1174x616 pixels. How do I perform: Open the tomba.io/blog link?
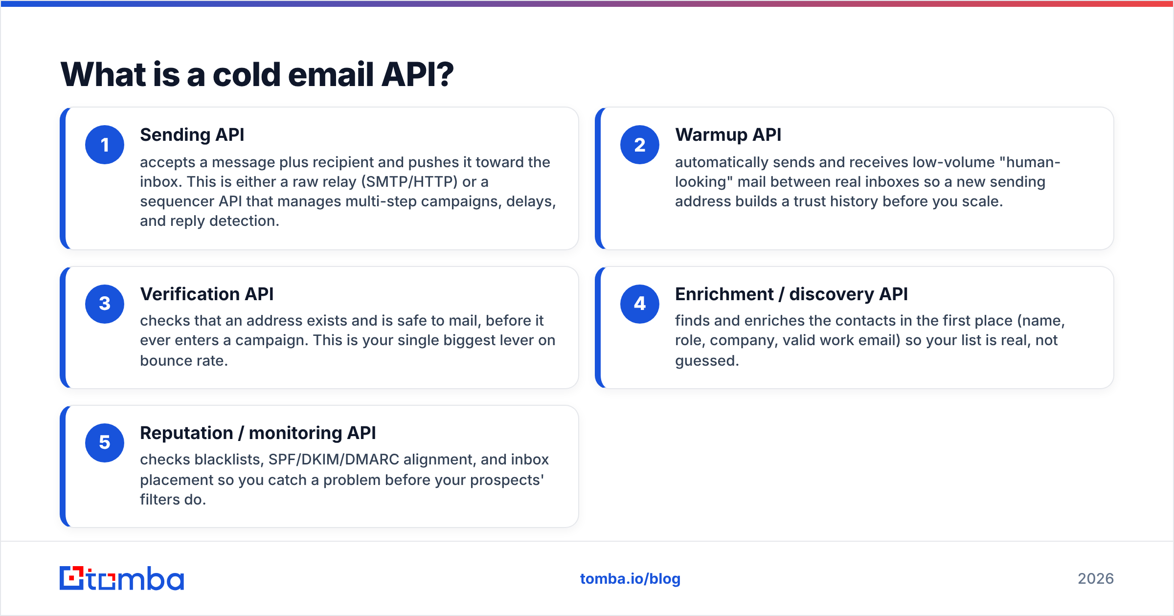[x=630, y=579]
